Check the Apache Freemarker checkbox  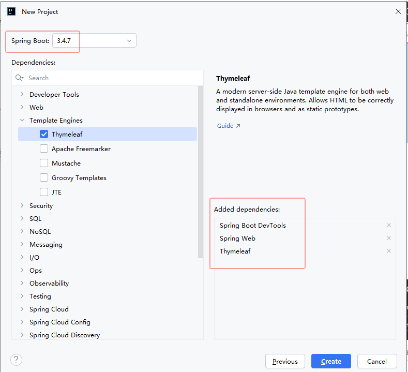[x=44, y=148]
